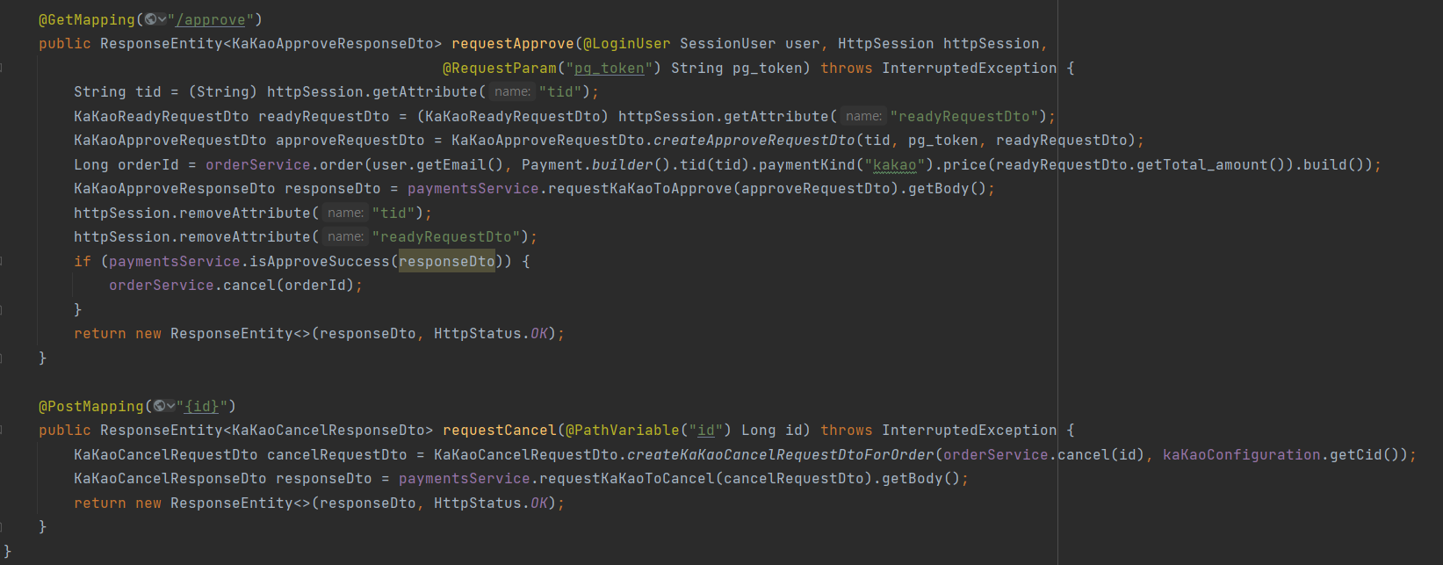Viewport: 1443px width, 565px height.
Task: Click the requestCancel method name
Action: [500, 430]
